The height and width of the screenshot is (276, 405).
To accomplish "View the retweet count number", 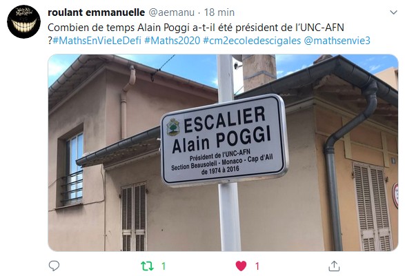I will point(164,266).
